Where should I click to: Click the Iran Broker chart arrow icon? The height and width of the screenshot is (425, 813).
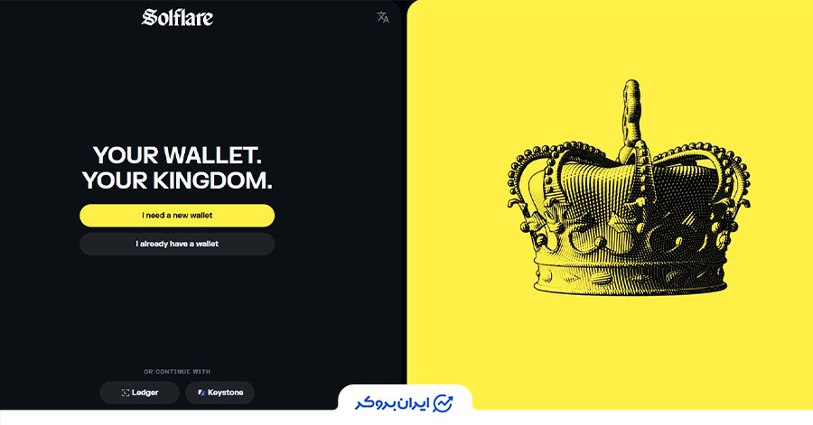443,403
